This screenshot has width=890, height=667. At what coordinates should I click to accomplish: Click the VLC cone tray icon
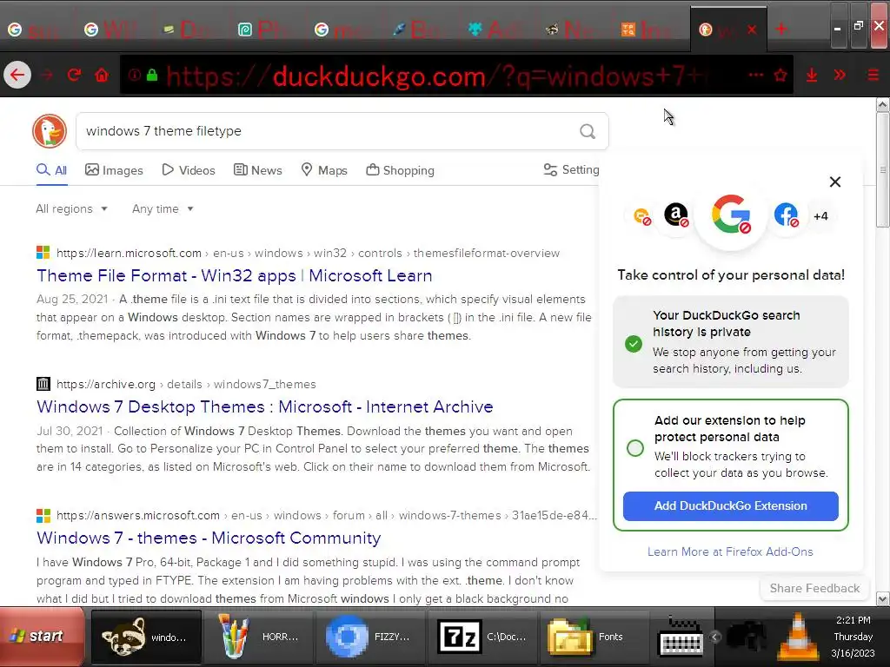pyautogui.click(x=799, y=637)
